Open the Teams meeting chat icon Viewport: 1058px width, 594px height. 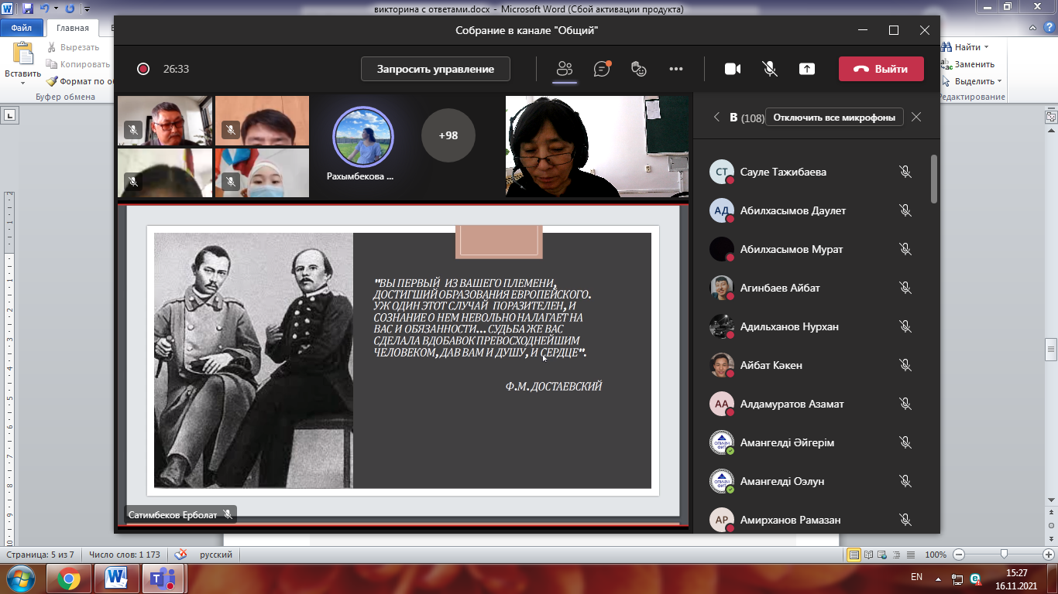[x=602, y=69]
